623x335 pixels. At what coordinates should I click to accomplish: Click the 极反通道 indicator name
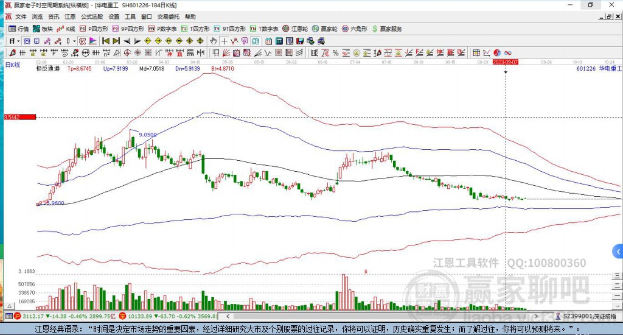48,68
